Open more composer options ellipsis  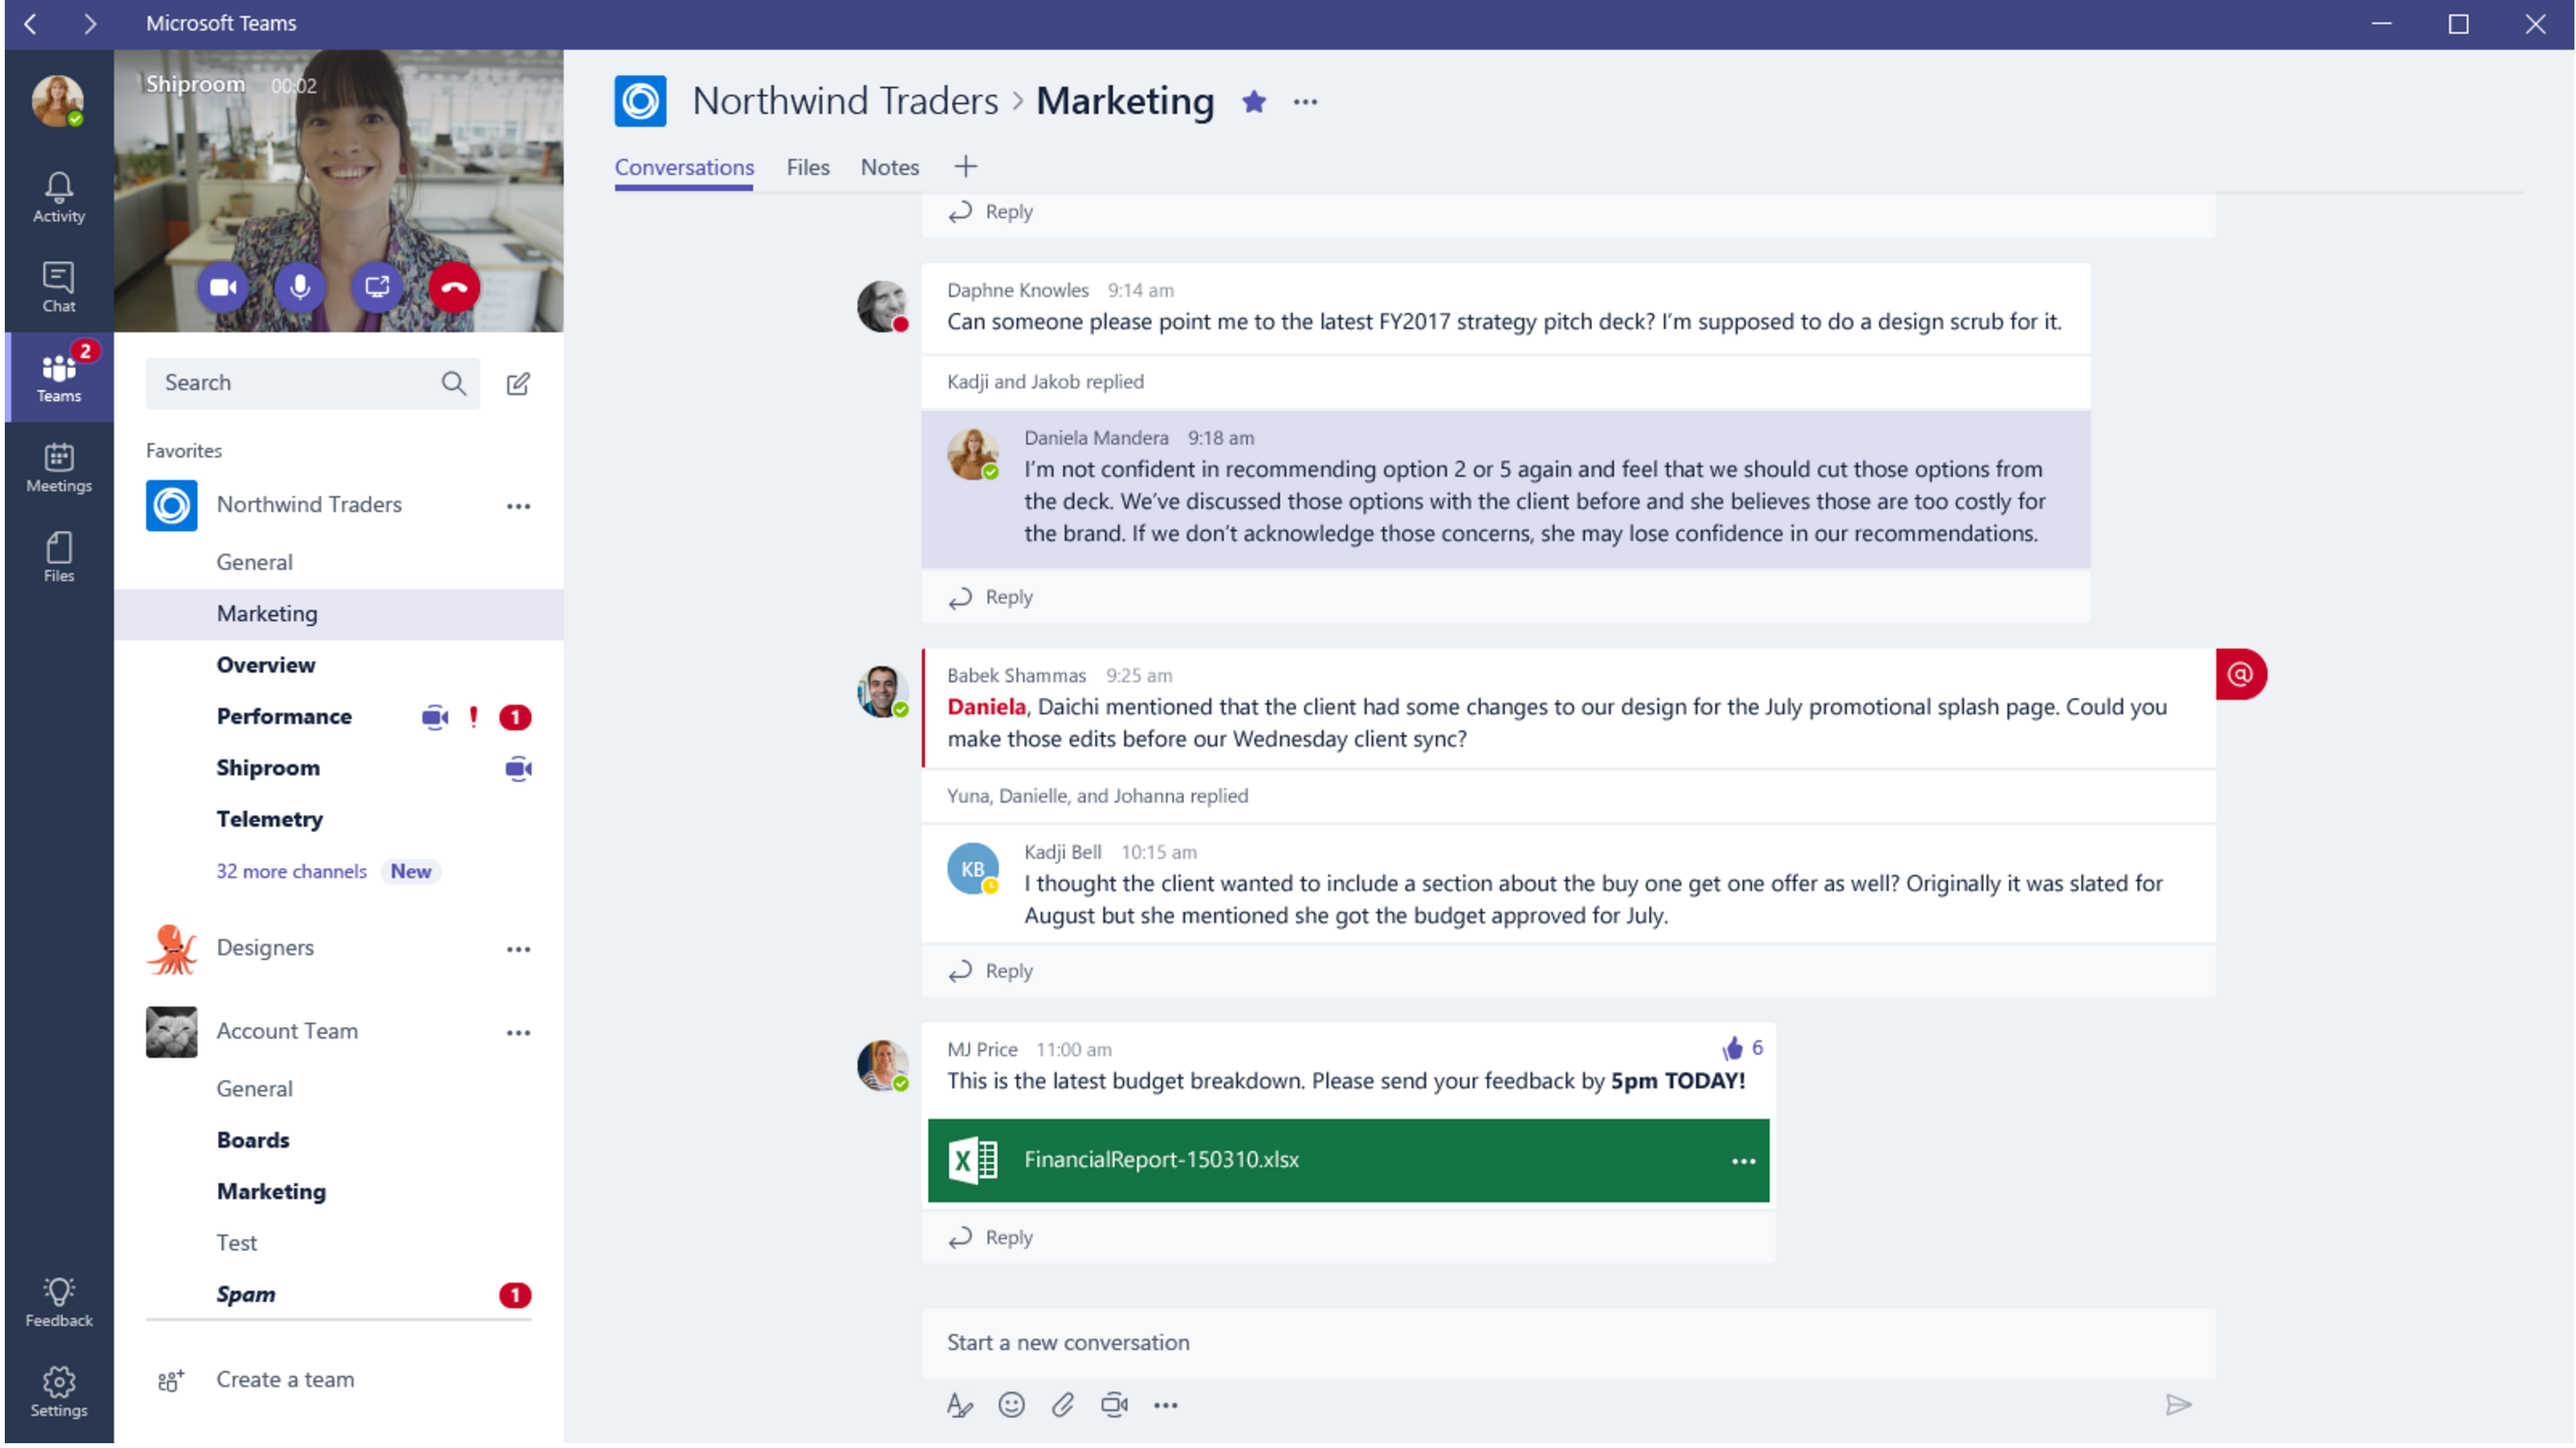coord(1166,1406)
